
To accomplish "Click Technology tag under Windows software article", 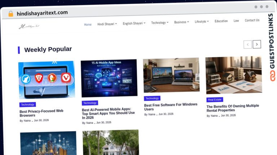I will click(x=152, y=98).
